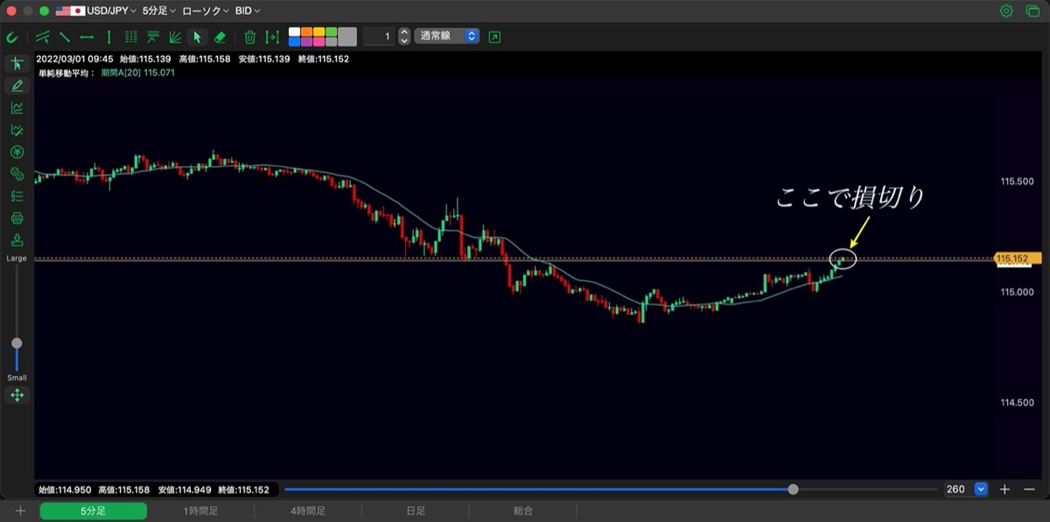Activate the arrow pointer selection tool
The width and height of the screenshot is (1050, 522).
197,37
